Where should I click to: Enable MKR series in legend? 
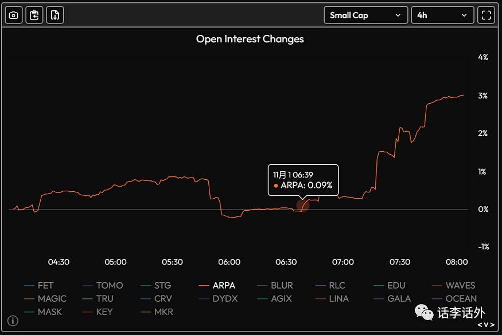[157, 312]
